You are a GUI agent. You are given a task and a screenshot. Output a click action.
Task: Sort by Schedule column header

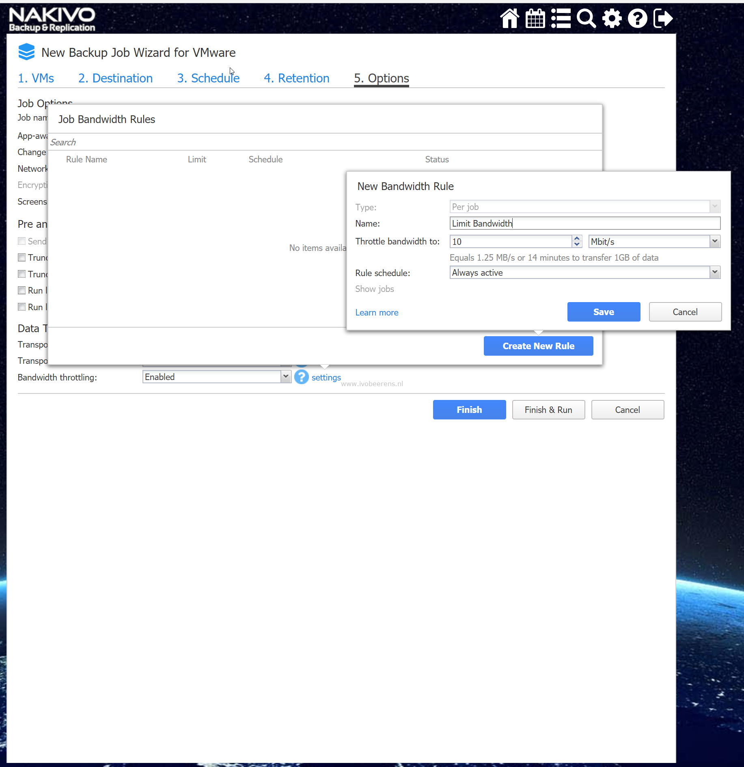(265, 159)
